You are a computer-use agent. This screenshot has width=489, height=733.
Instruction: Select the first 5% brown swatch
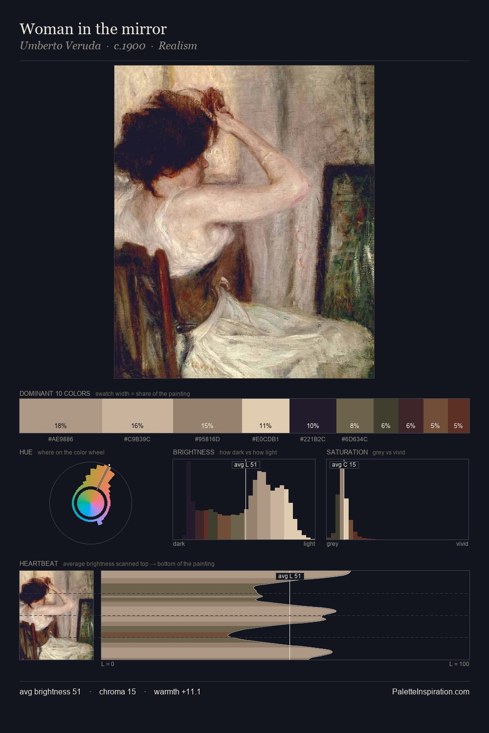pyautogui.click(x=435, y=416)
